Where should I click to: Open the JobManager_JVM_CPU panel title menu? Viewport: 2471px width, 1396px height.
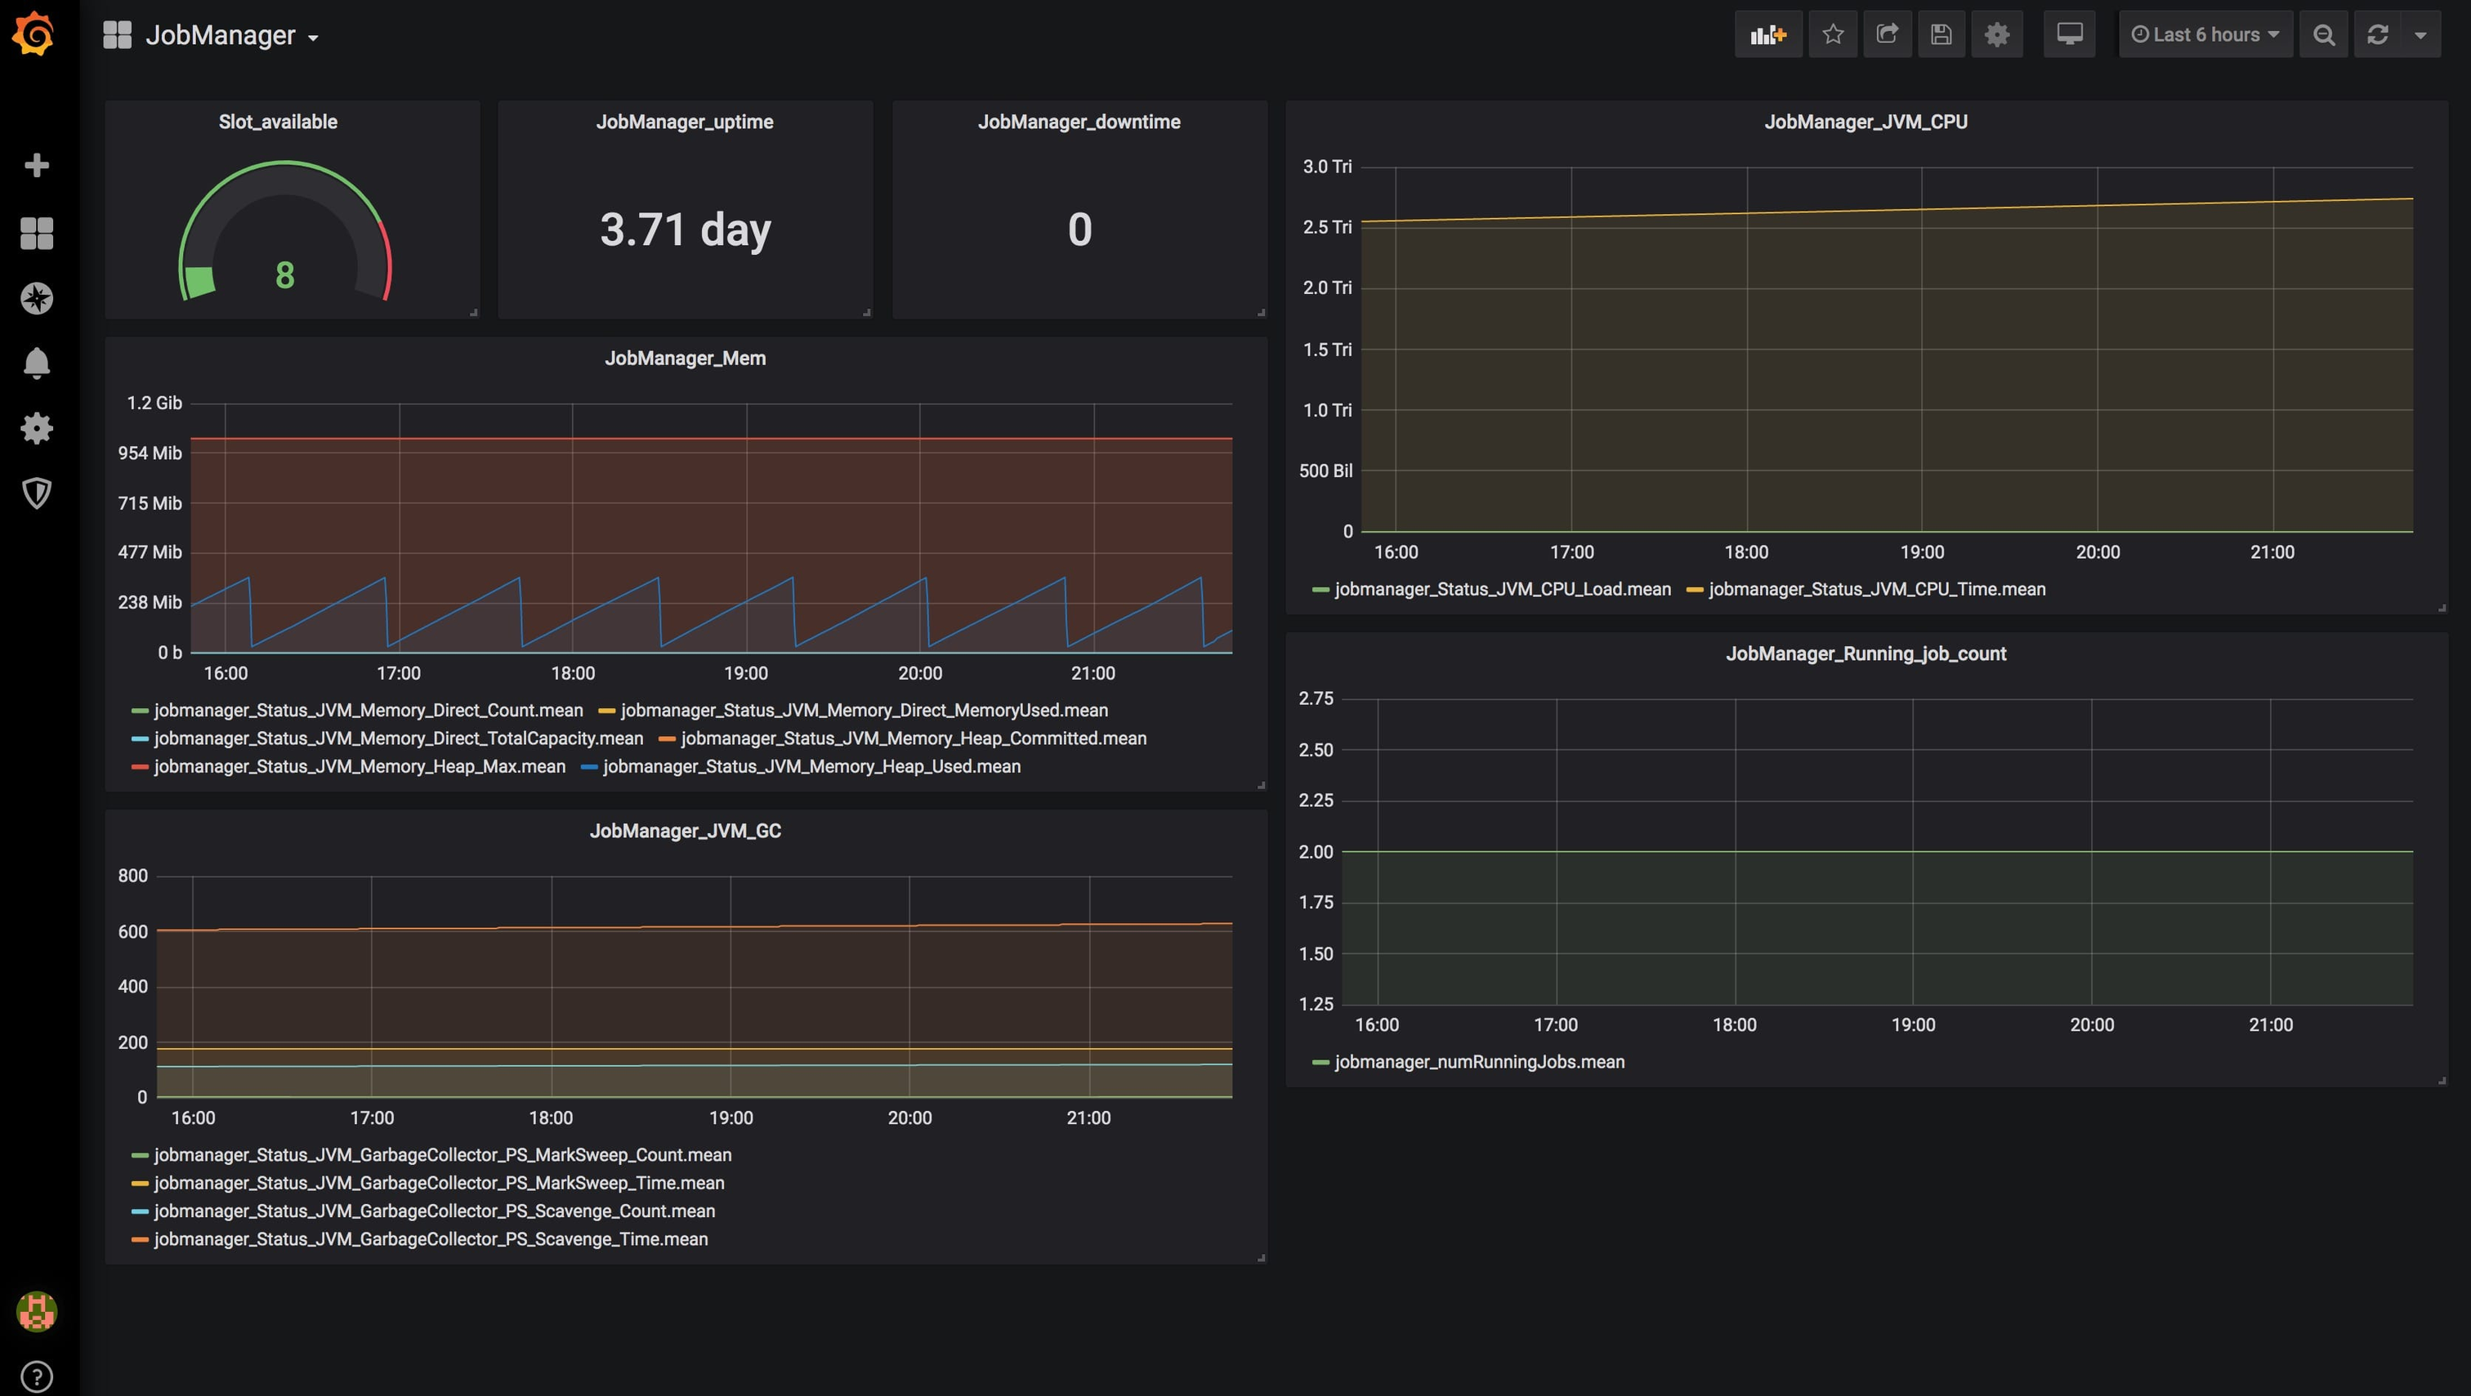(1866, 122)
